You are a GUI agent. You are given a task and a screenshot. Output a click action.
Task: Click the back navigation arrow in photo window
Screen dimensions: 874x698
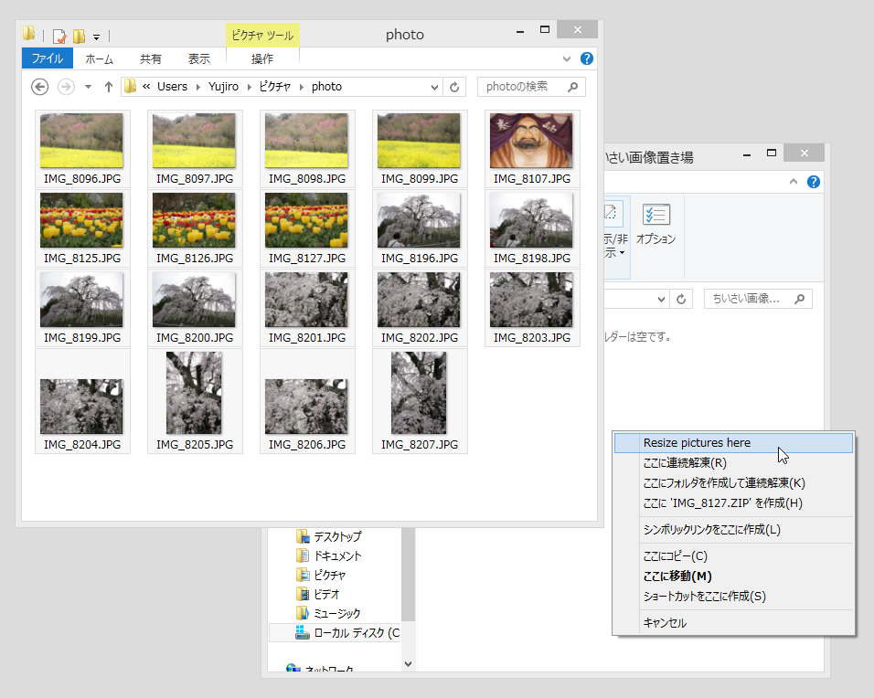39,87
